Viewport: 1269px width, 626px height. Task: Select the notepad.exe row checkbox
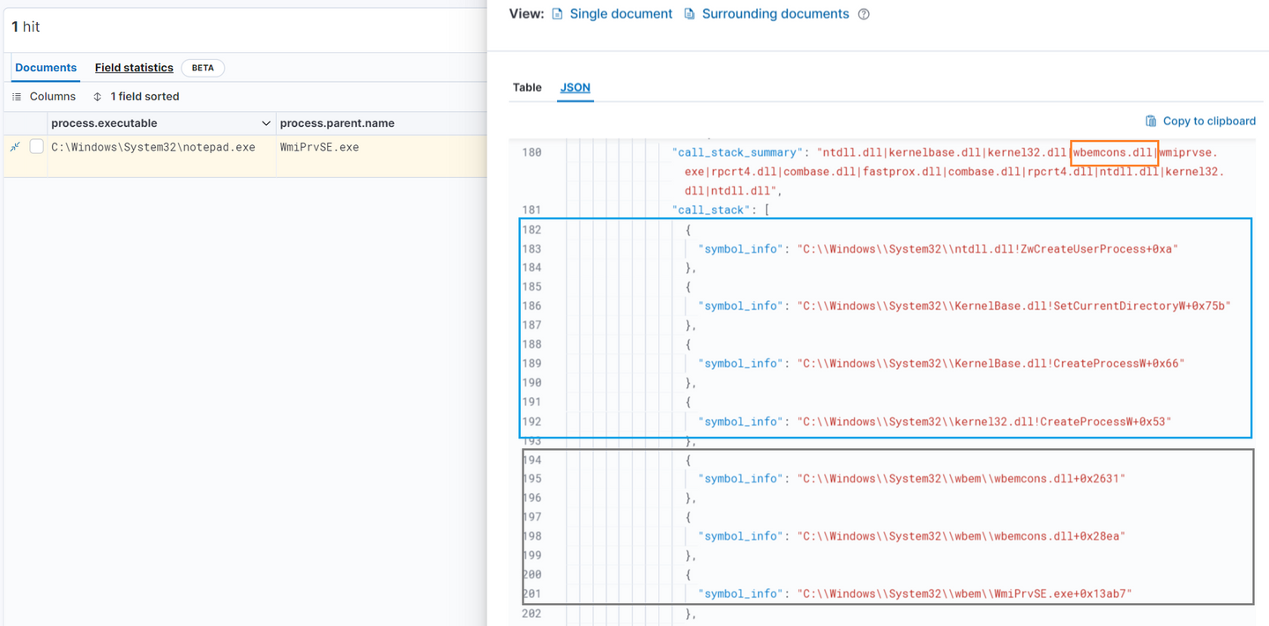37,147
